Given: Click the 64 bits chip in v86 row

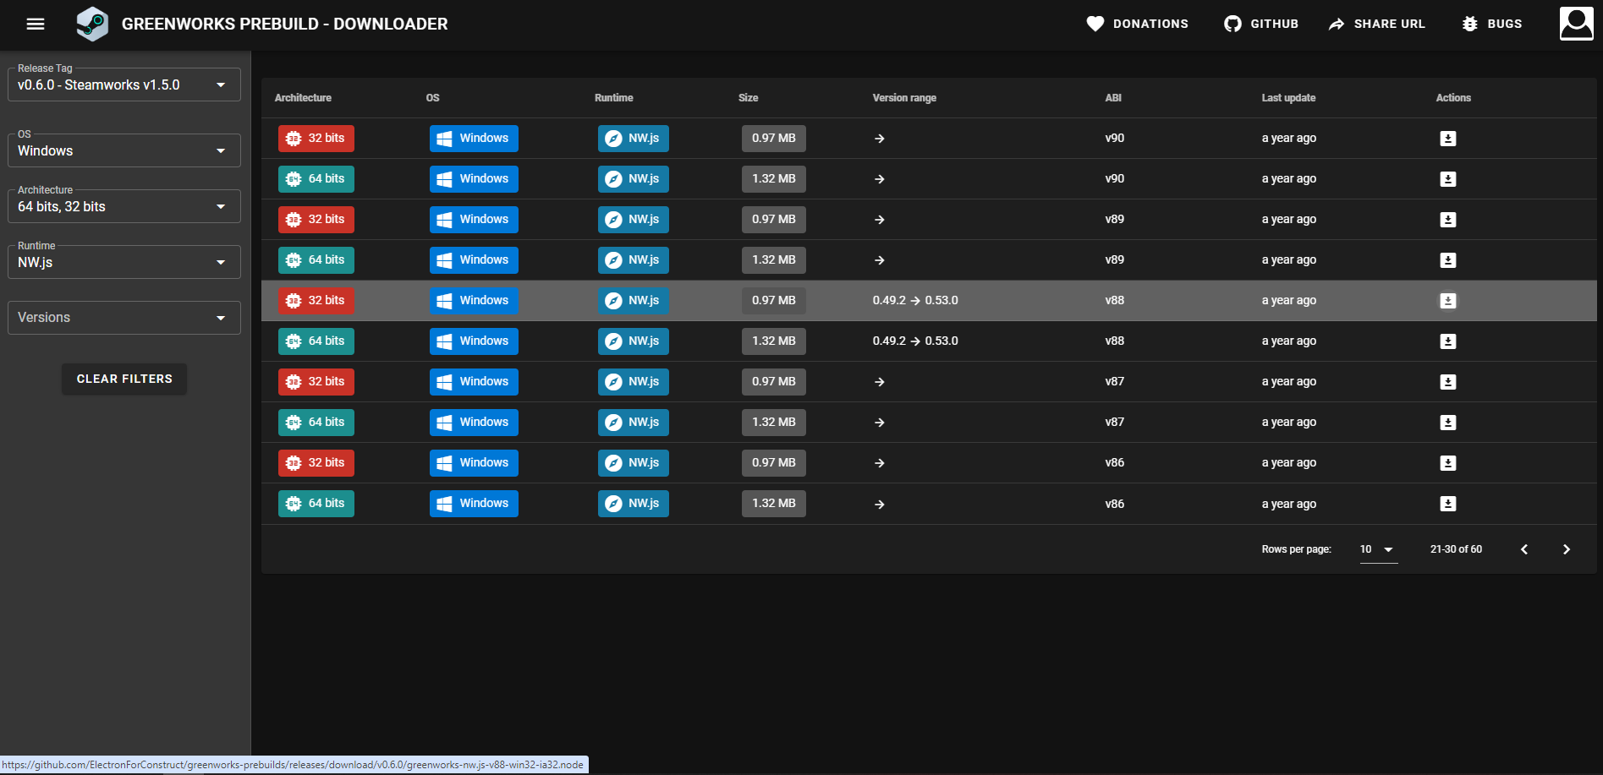Looking at the screenshot, I should pos(316,504).
